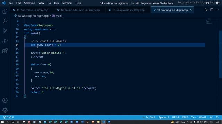Open the Explorer view in activity bar
This screenshot has width=222, height=124.
coord(5,11)
